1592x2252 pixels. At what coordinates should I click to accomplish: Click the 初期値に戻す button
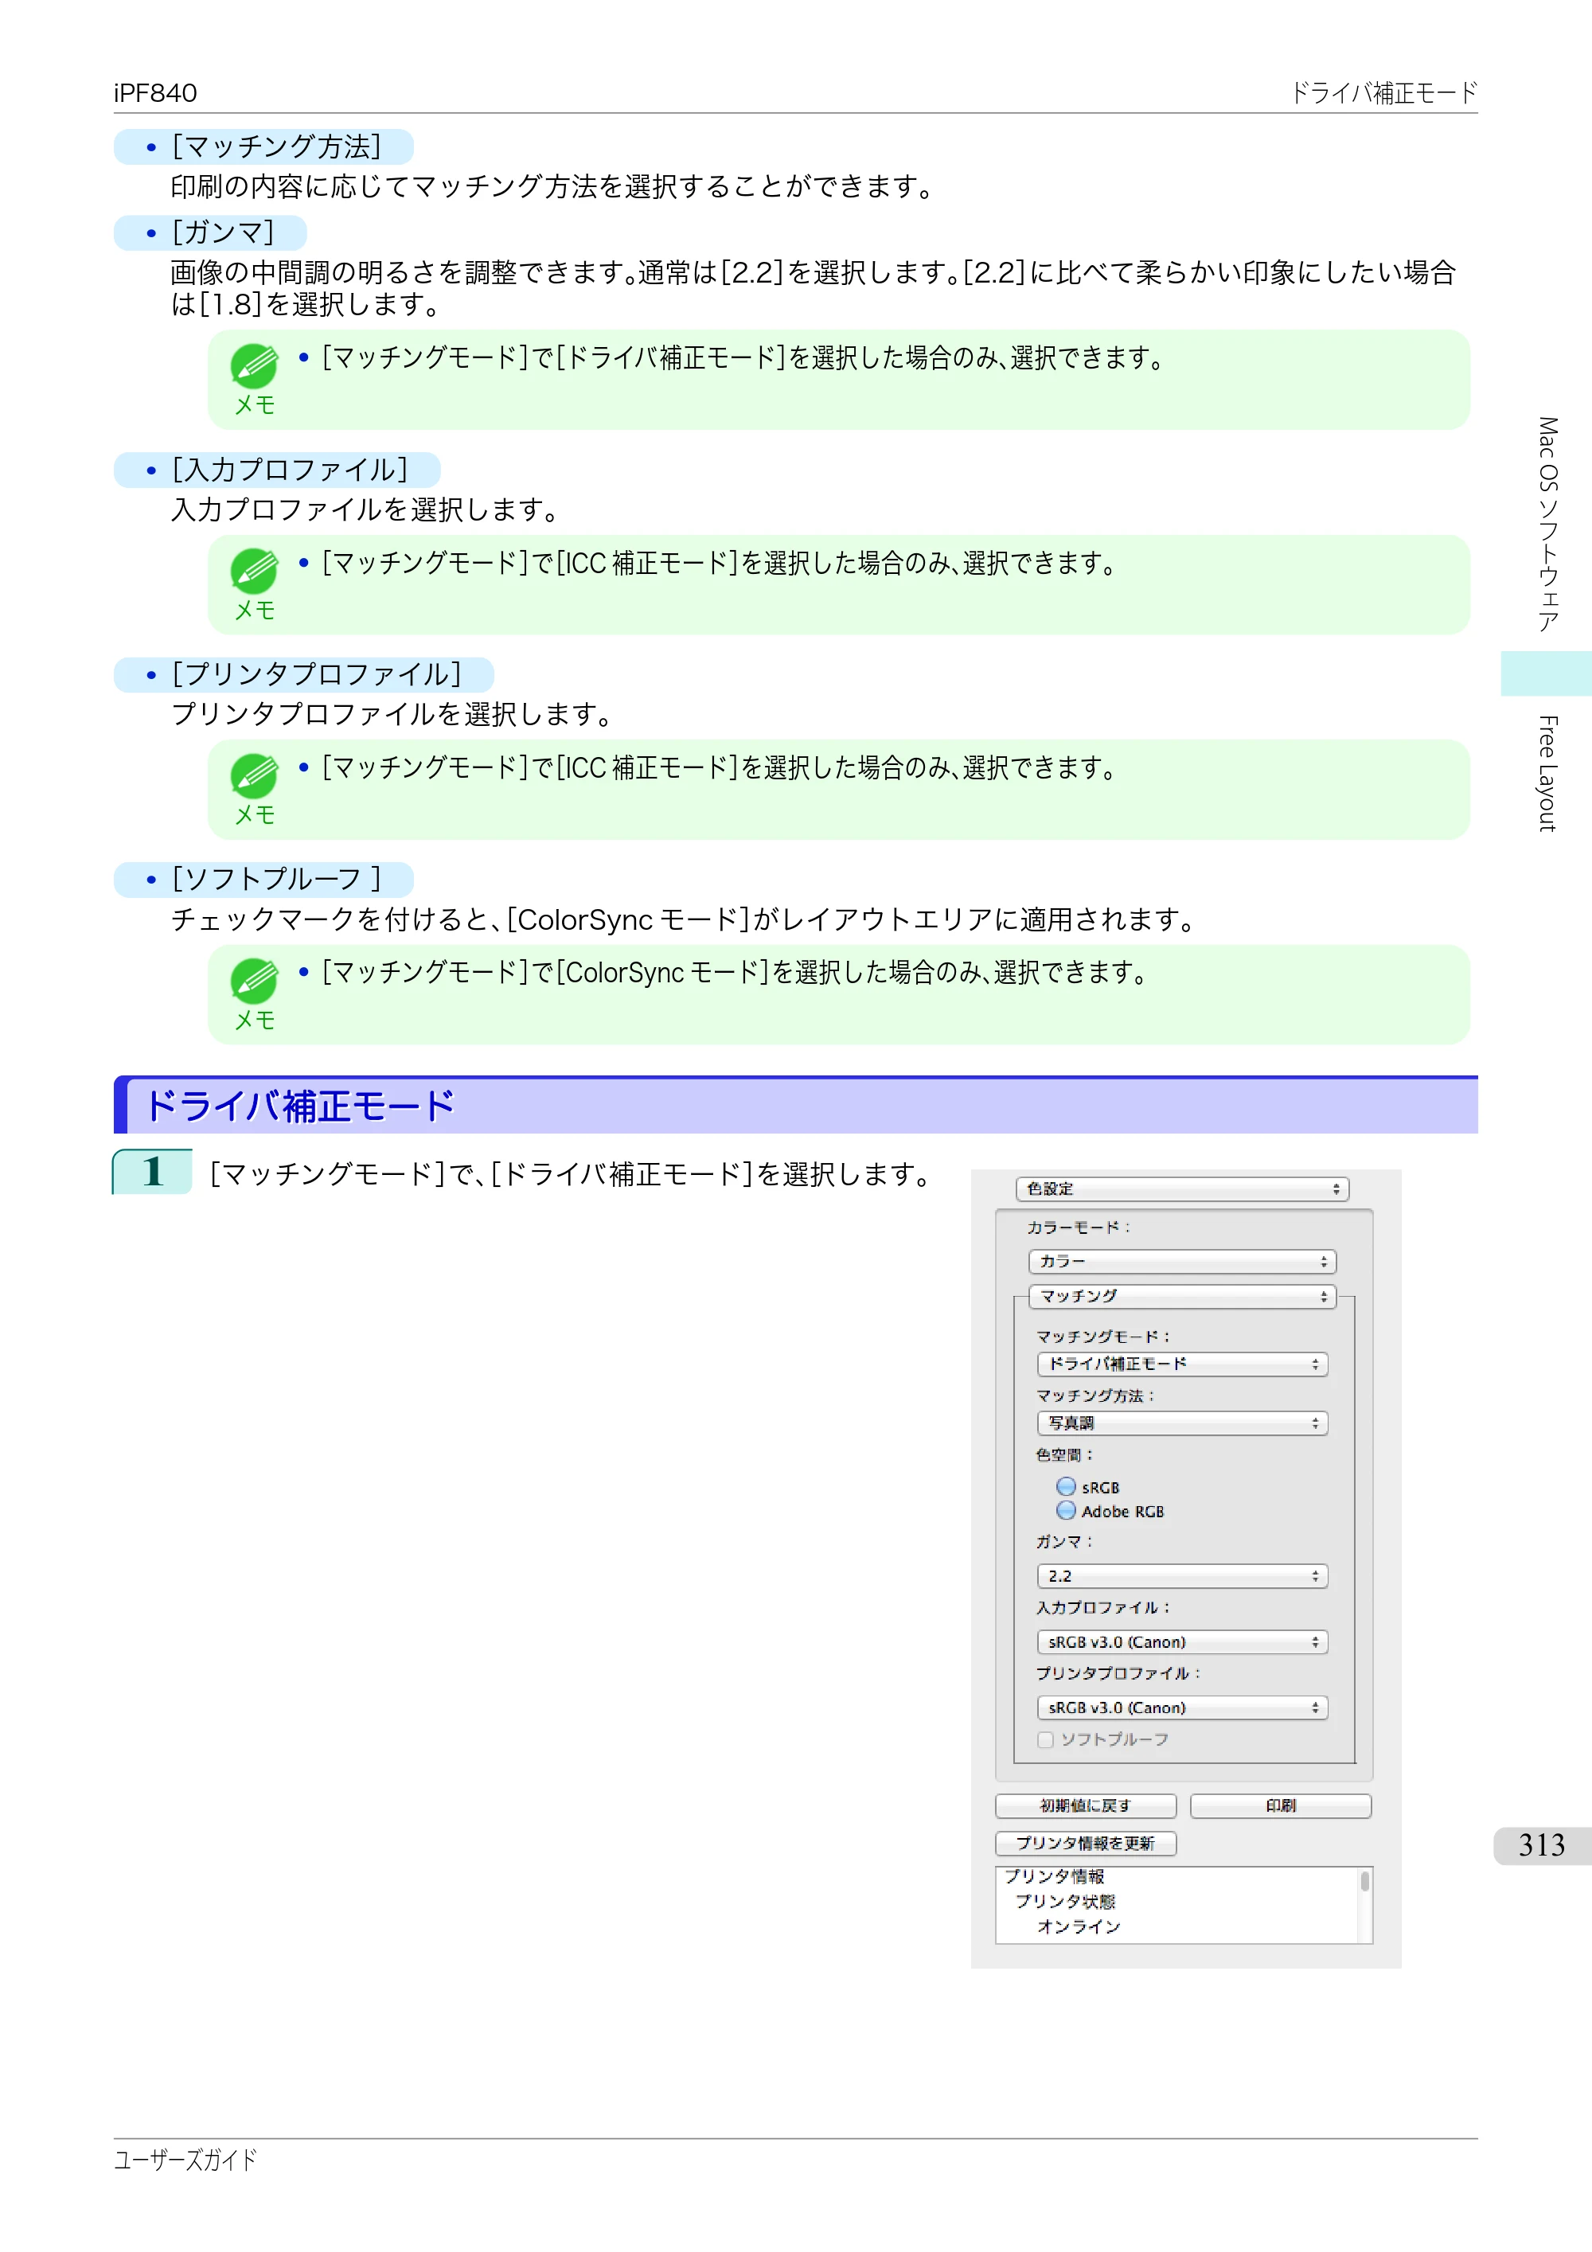[x=1086, y=1805]
